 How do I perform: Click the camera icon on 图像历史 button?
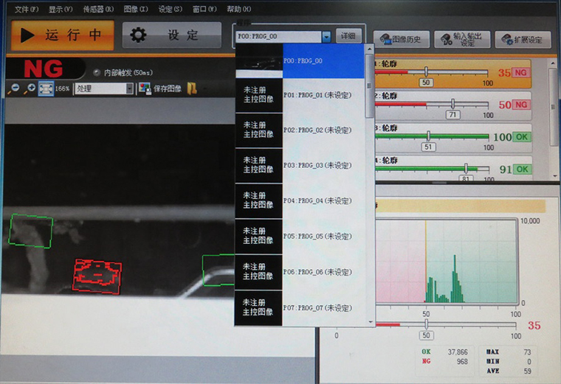(385, 39)
